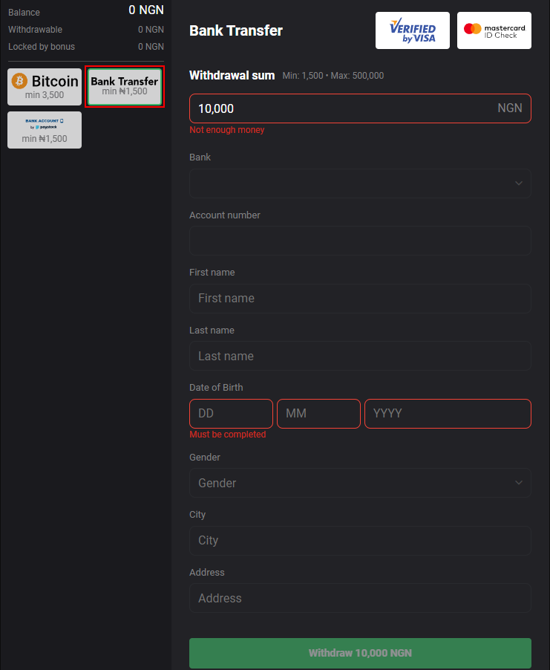This screenshot has width=550, height=670.
Task: Click the Paystack logo on the bank account tile
Action: click(46, 128)
